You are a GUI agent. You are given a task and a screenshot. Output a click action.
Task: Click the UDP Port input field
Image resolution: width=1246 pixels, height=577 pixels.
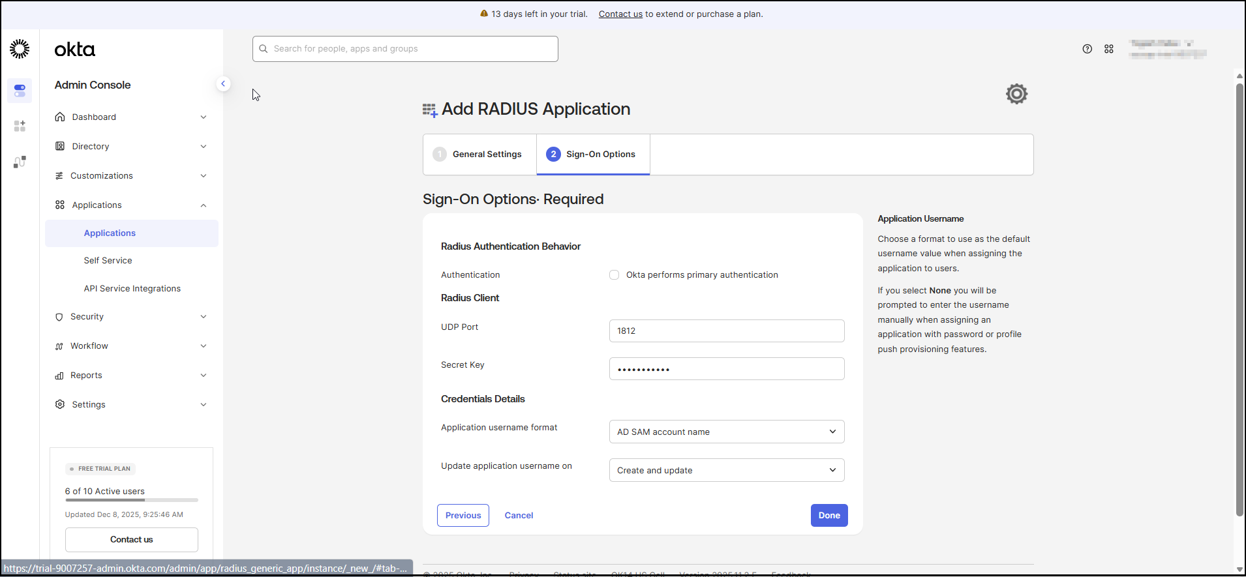[726, 331]
